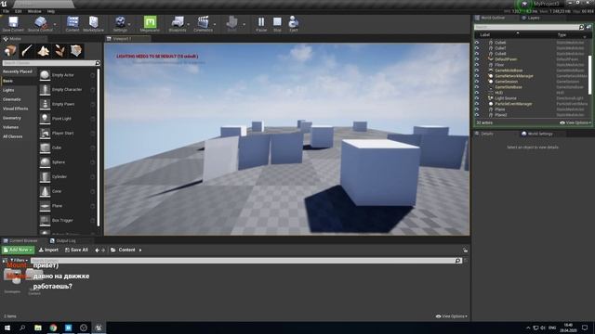Toggle visibility of GameModeBase actor
The height and width of the screenshot is (334, 595).
477,71
